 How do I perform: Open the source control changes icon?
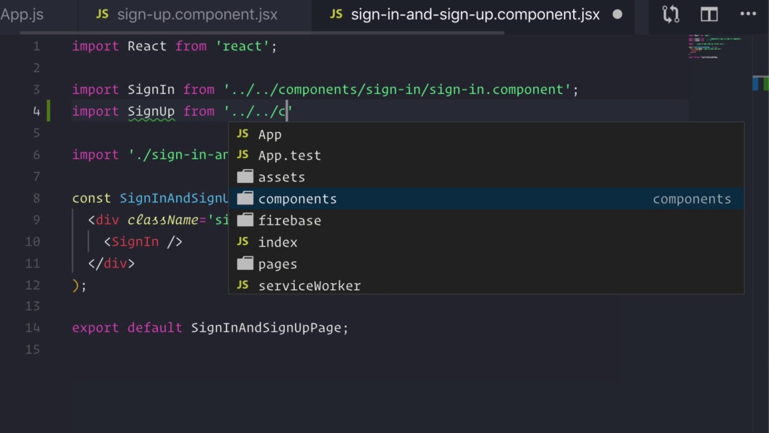(x=670, y=14)
